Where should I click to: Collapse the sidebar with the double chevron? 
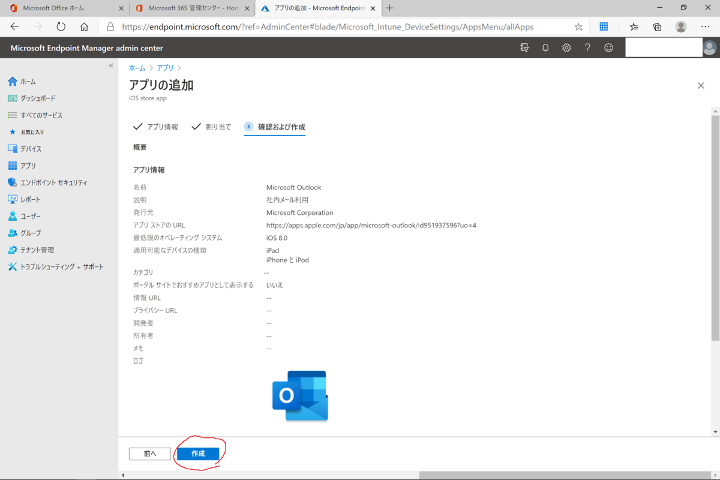tap(110, 66)
